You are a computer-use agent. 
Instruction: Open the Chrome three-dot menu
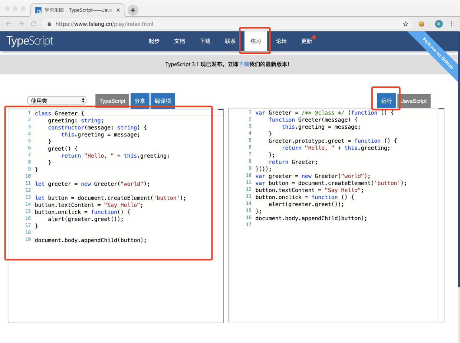[452, 23]
